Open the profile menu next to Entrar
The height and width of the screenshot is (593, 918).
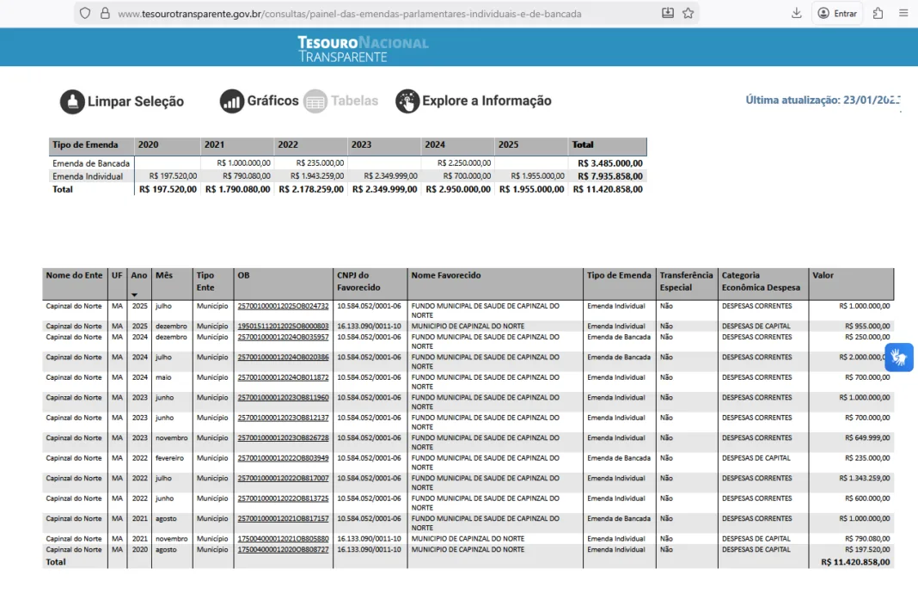(823, 13)
